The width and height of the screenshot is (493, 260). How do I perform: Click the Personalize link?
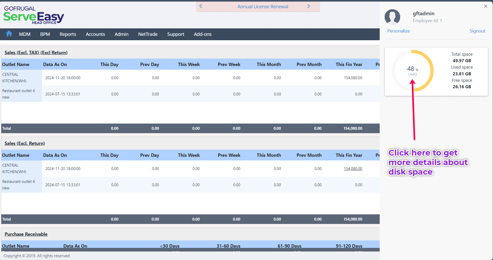pyautogui.click(x=399, y=31)
